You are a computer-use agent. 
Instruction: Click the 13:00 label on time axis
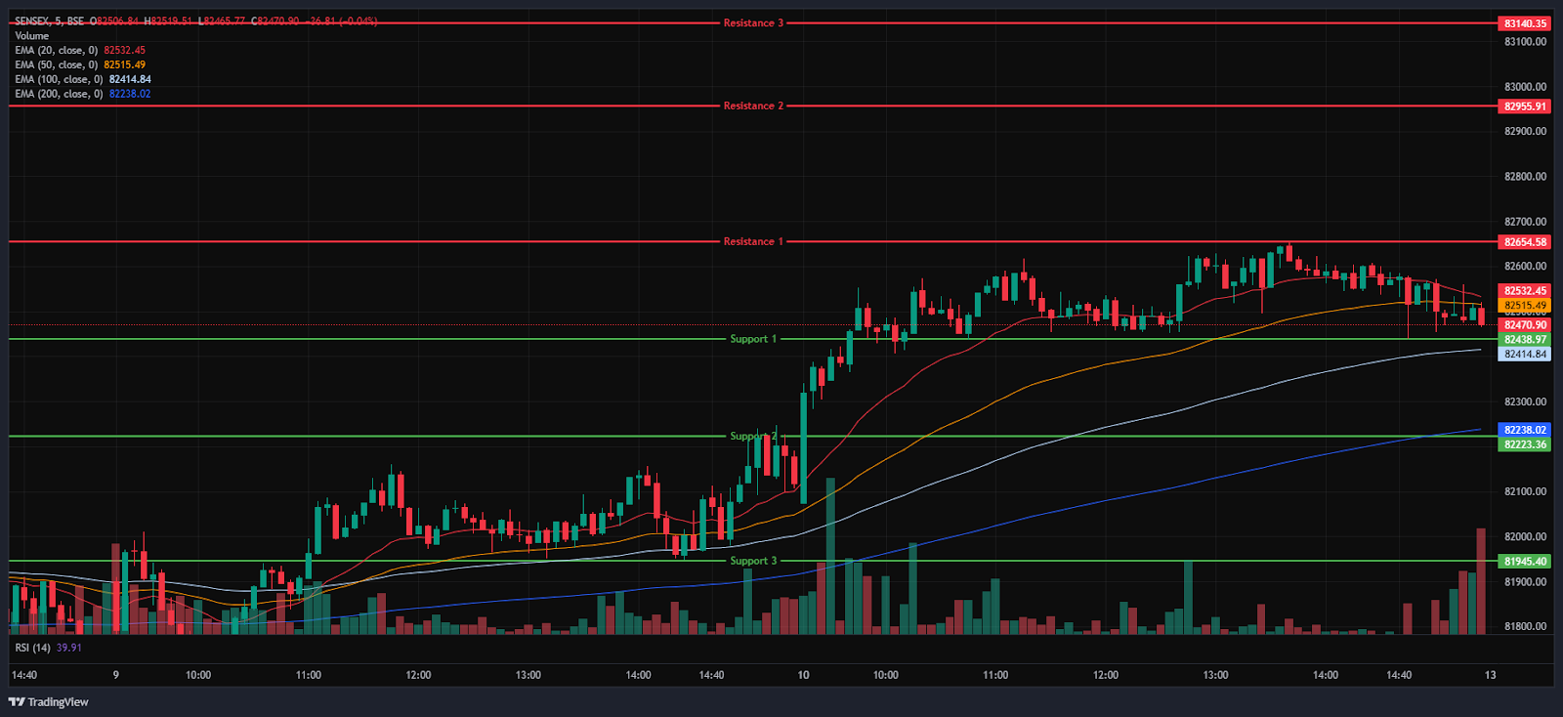[1215, 675]
